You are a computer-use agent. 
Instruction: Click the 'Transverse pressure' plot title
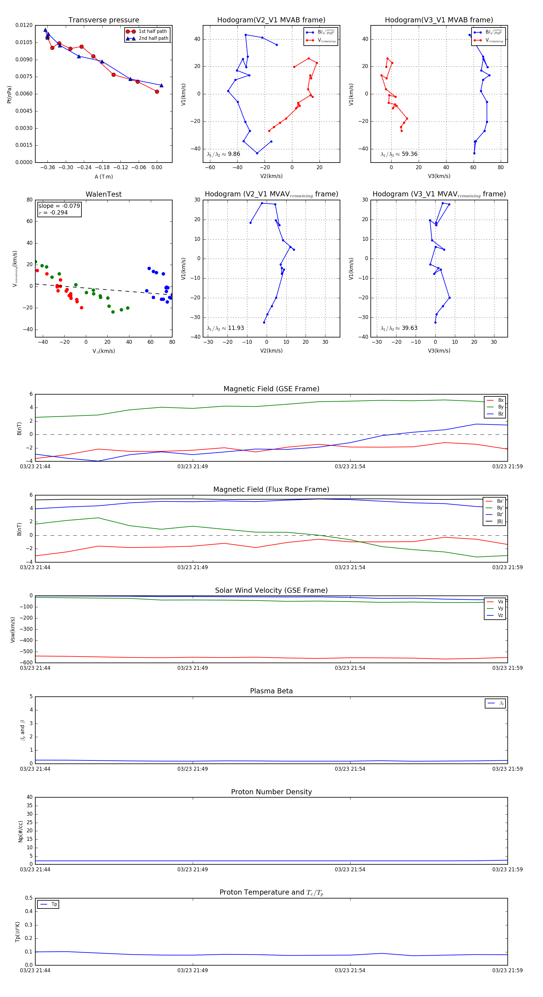[x=103, y=20]
